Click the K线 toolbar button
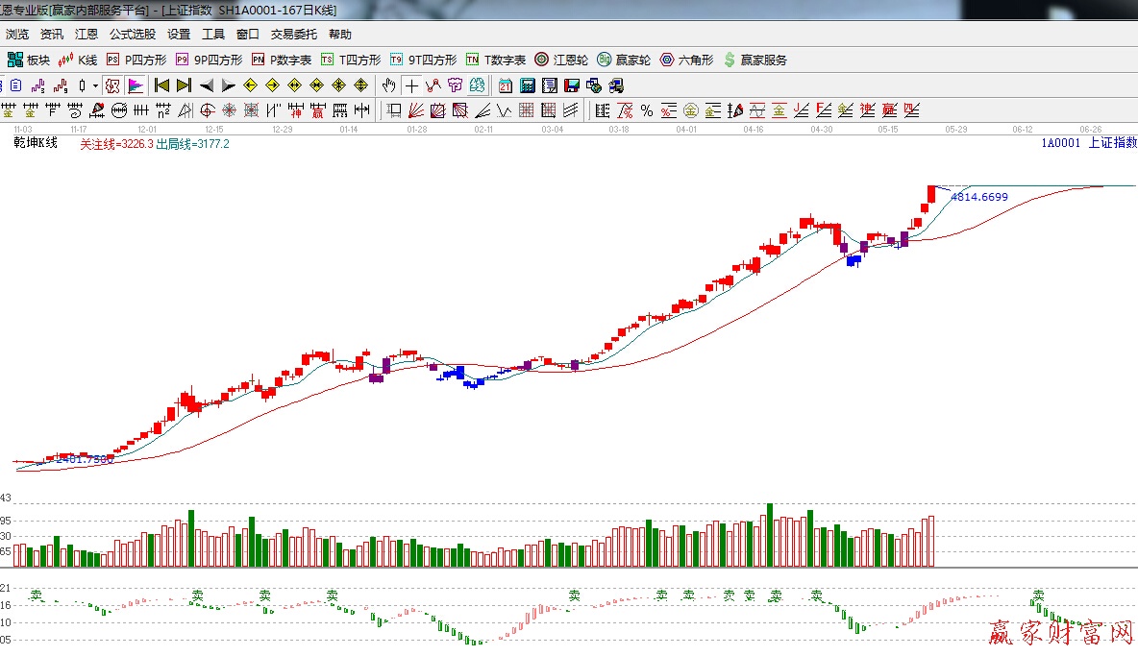The height and width of the screenshot is (656, 1138). 79,60
